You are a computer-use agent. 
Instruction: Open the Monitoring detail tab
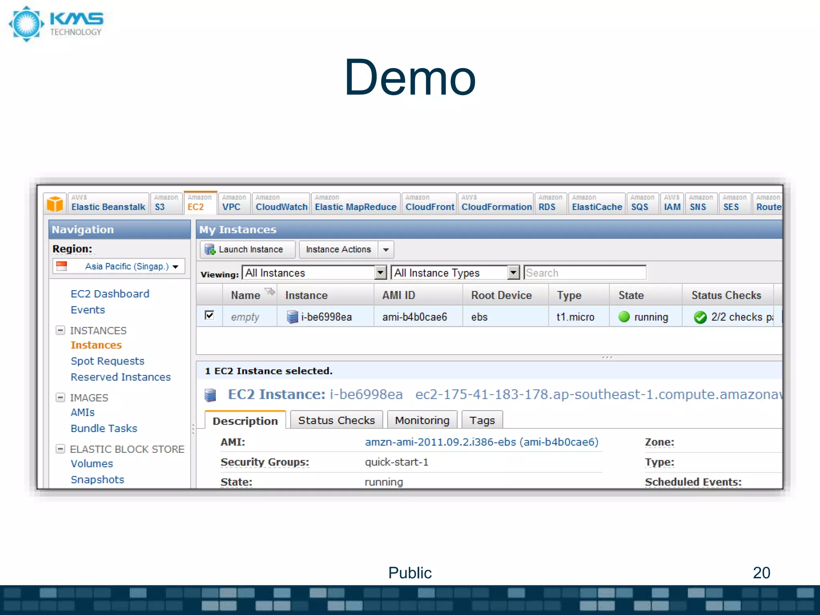422,420
